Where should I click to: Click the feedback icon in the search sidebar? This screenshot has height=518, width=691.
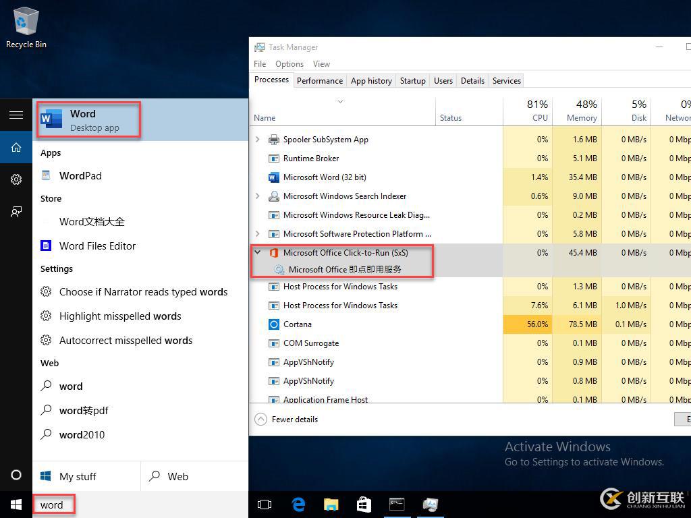point(16,212)
